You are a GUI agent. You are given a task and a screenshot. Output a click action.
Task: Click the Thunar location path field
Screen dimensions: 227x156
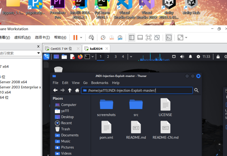pos(138,90)
